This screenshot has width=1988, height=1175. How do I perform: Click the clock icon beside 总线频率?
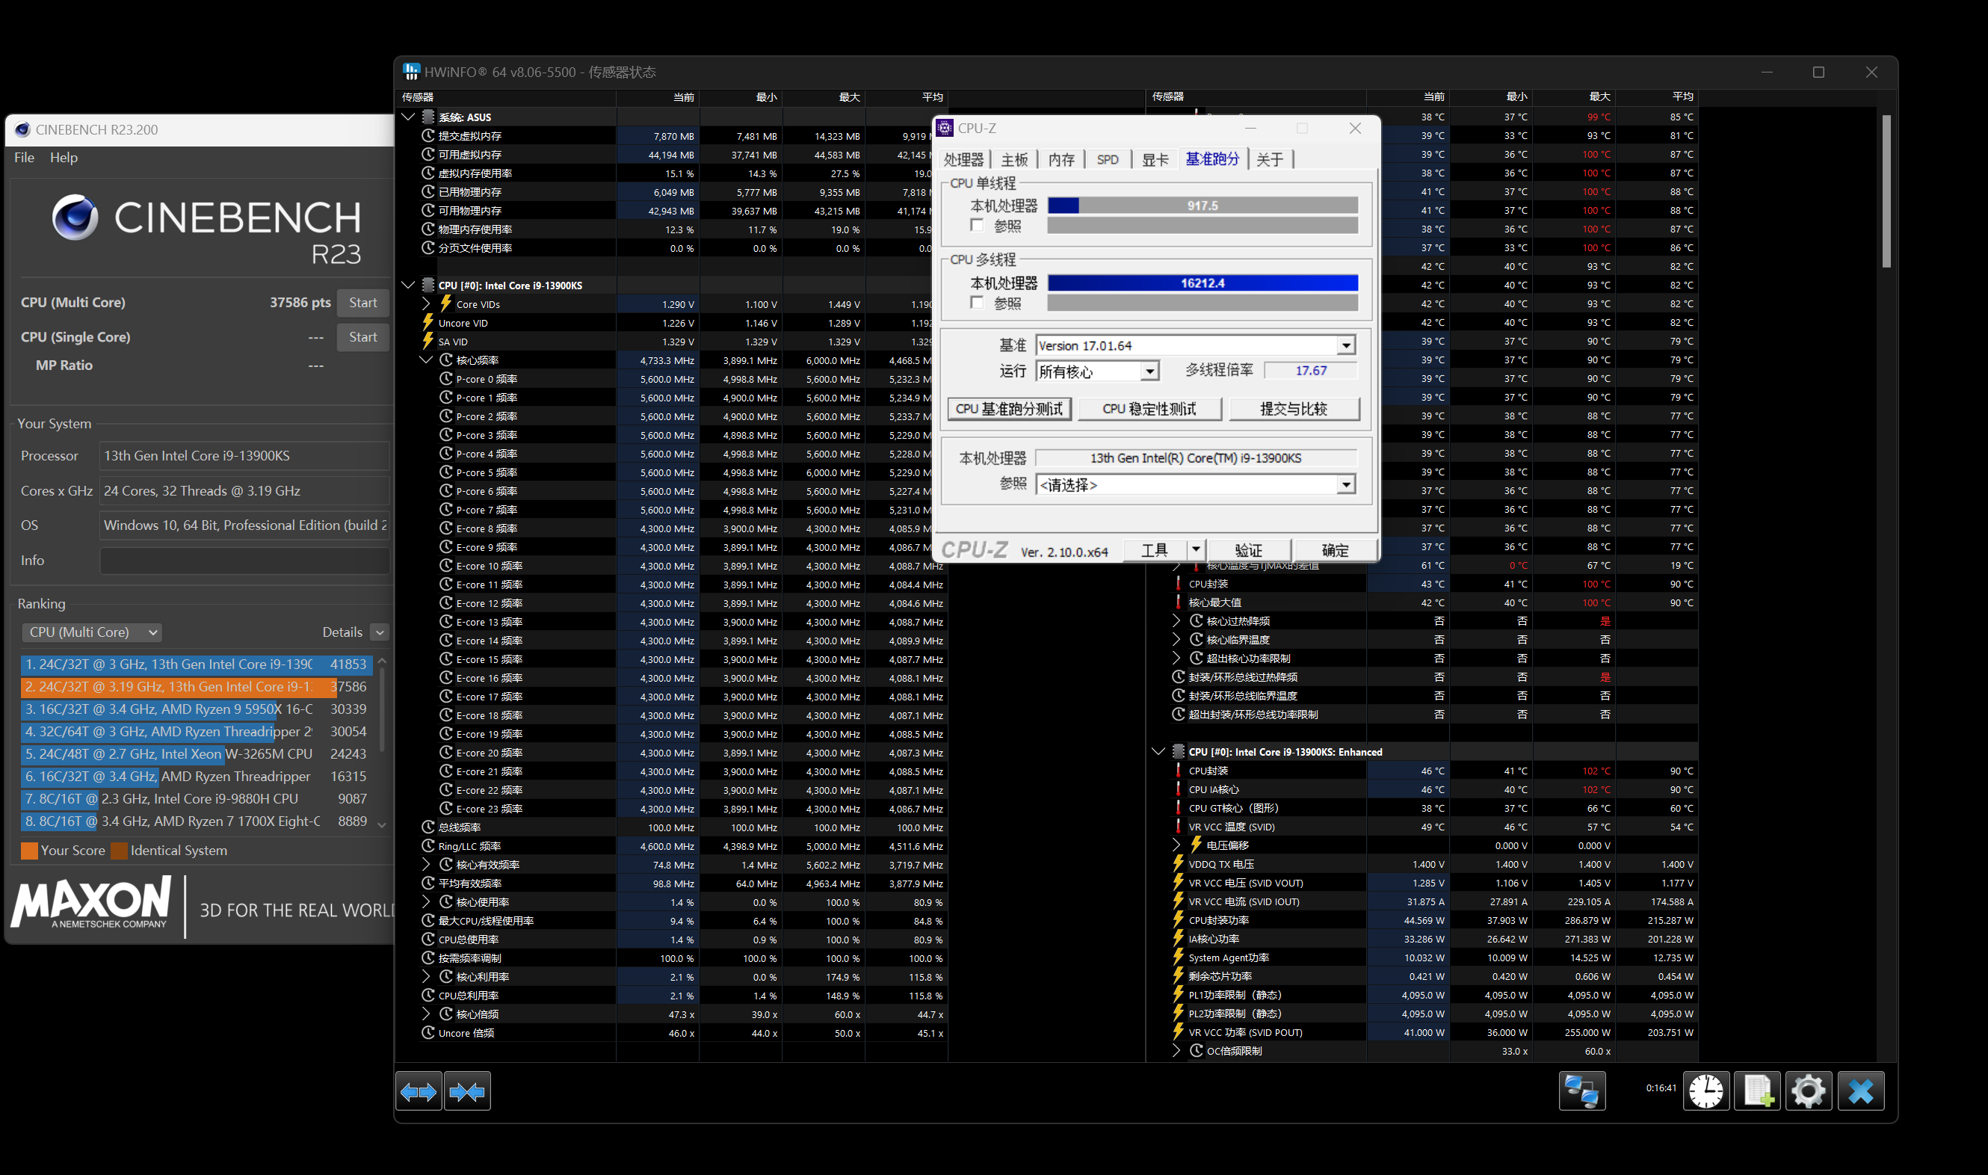(428, 827)
